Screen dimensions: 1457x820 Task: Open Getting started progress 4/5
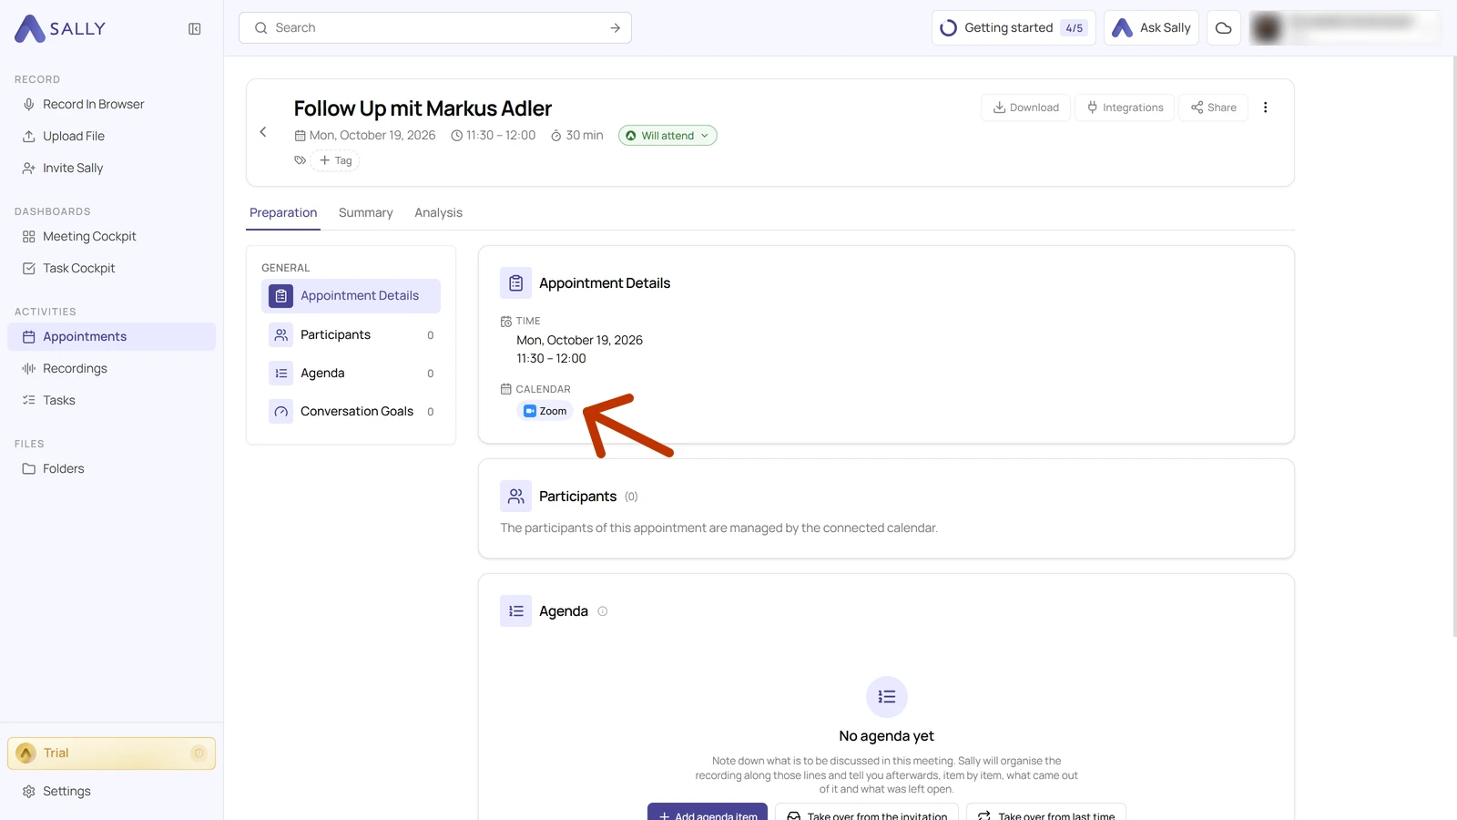(1014, 28)
